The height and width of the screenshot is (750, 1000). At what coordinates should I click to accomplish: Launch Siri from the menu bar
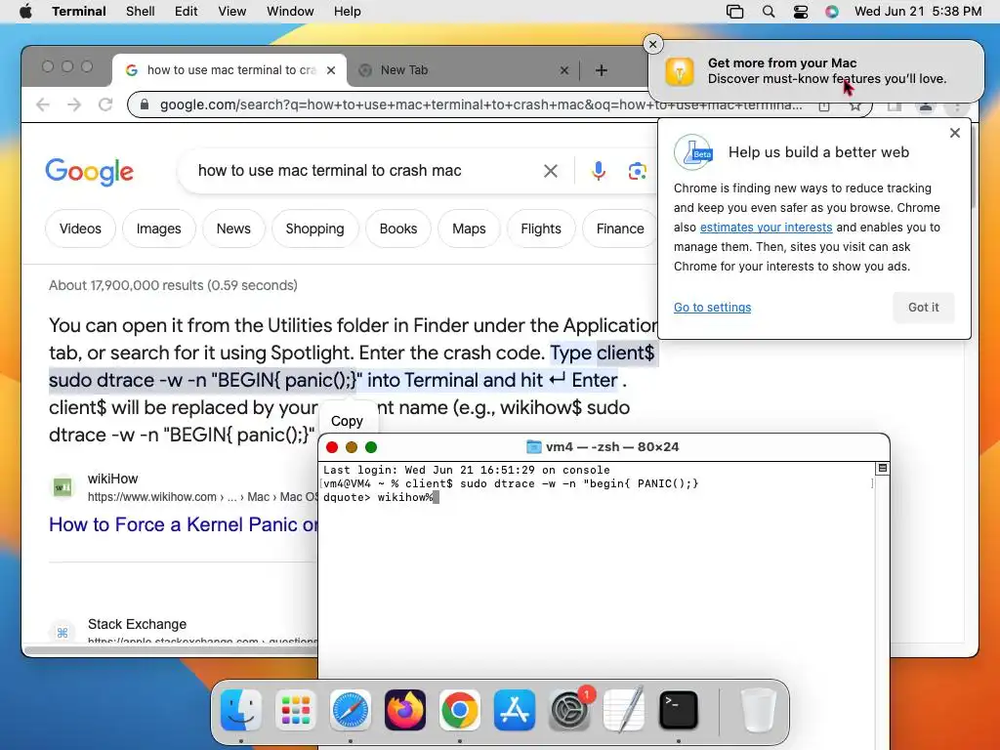pos(832,12)
